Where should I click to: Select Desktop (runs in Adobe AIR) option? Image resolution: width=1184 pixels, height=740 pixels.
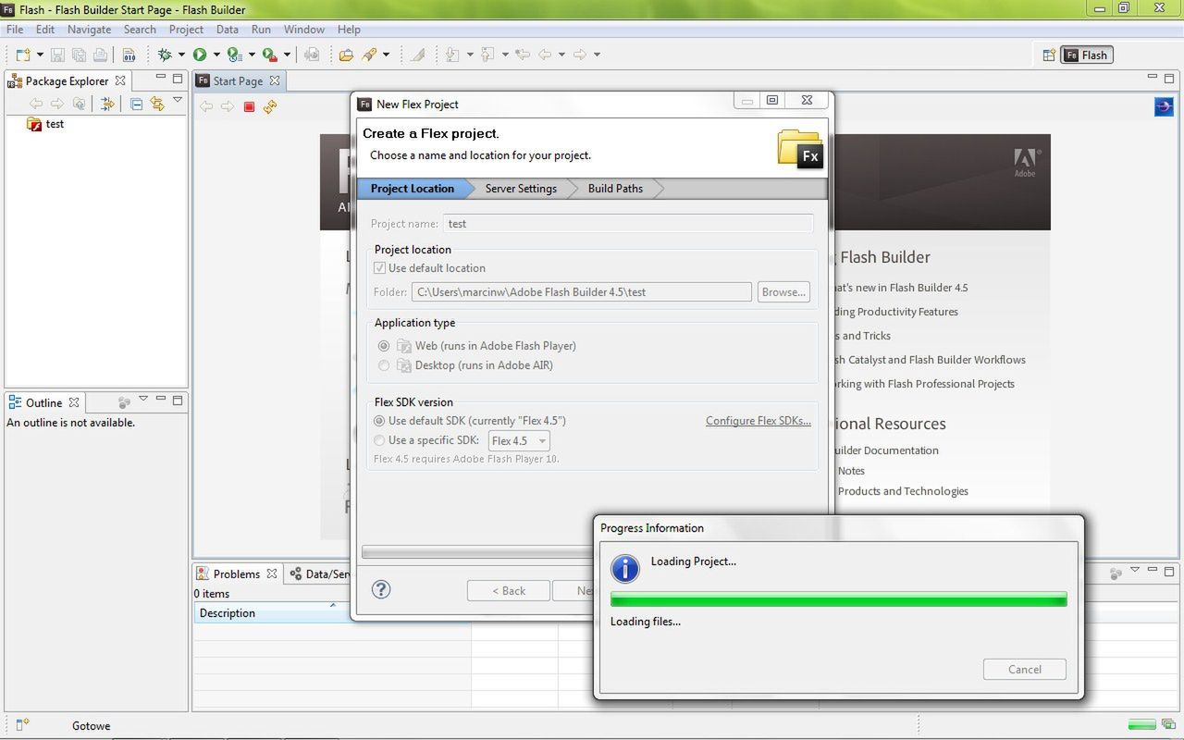pyautogui.click(x=384, y=365)
